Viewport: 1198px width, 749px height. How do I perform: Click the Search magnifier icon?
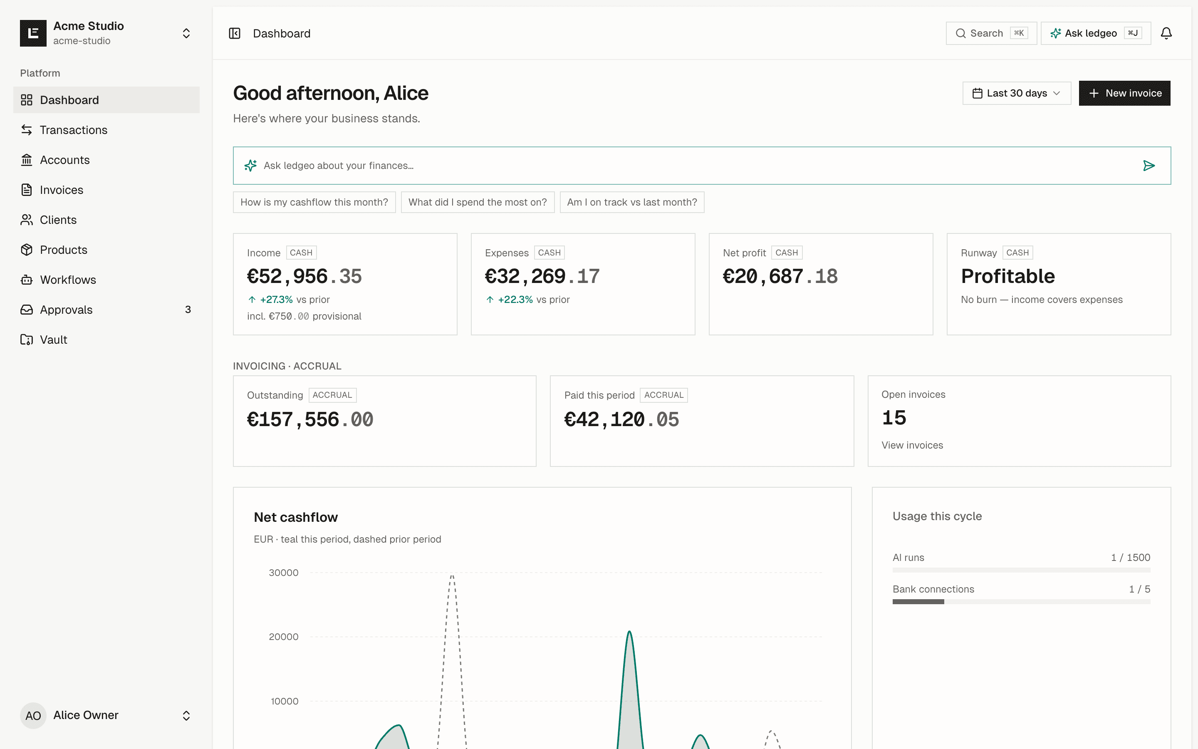point(960,33)
